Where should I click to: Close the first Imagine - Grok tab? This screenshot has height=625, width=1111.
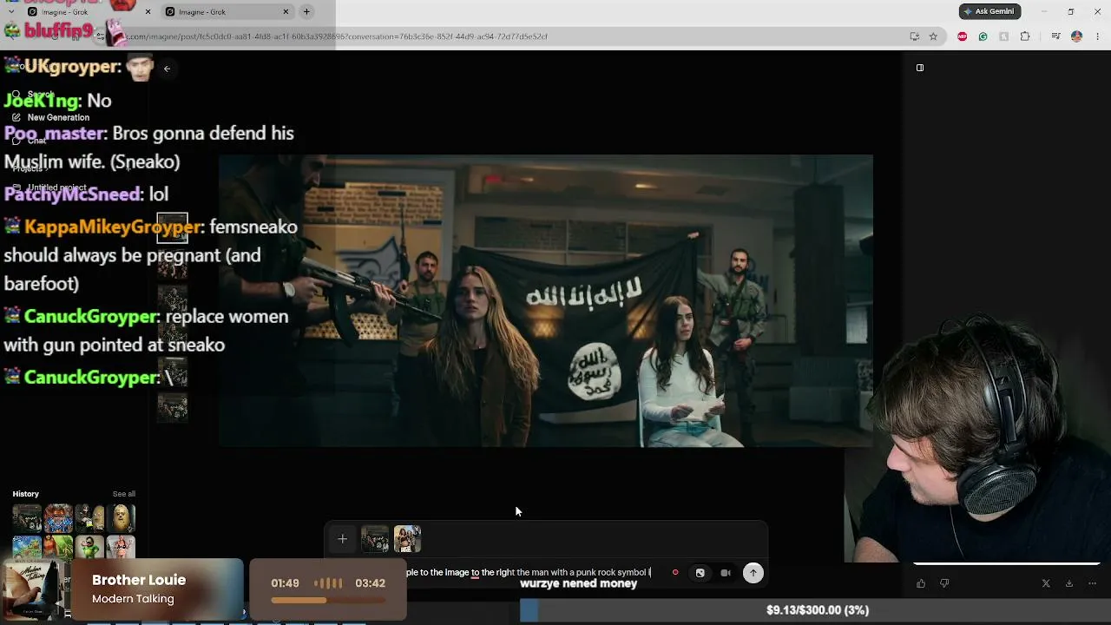point(148,12)
